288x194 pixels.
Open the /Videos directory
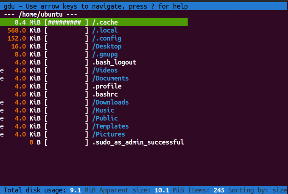(x=105, y=71)
